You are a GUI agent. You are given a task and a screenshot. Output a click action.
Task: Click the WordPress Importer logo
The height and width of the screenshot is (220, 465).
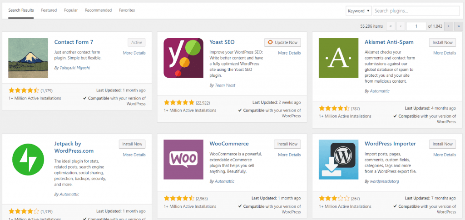tap(339, 160)
